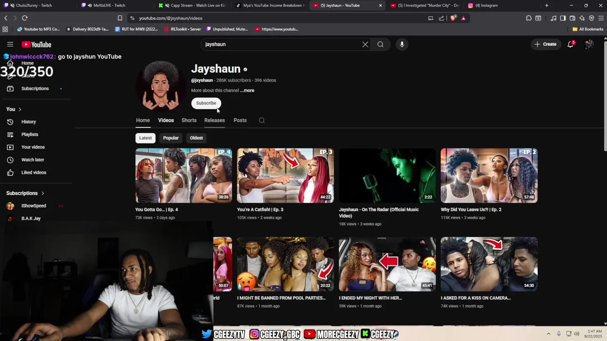Select the Latest sort chip
Viewport: 607px width, 341px height.
point(146,138)
